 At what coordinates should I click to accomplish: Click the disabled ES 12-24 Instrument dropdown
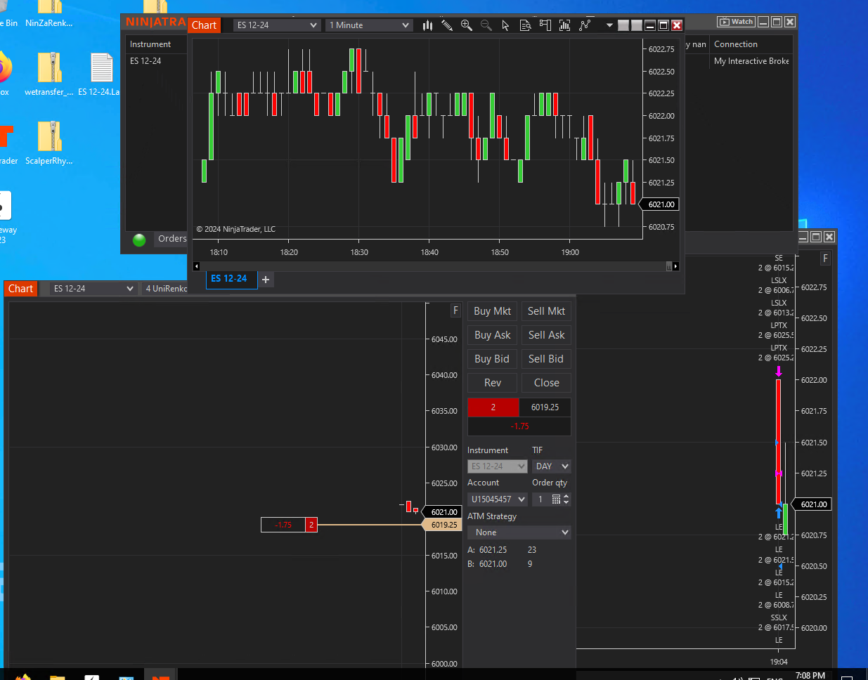point(497,466)
